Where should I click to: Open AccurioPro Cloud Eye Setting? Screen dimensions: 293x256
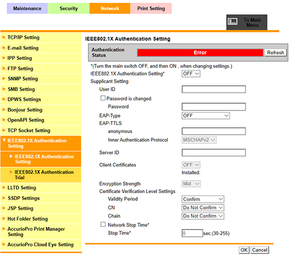click(x=41, y=245)
